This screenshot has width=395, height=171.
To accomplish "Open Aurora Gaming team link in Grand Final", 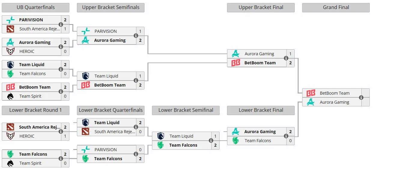I will (334, 102).
